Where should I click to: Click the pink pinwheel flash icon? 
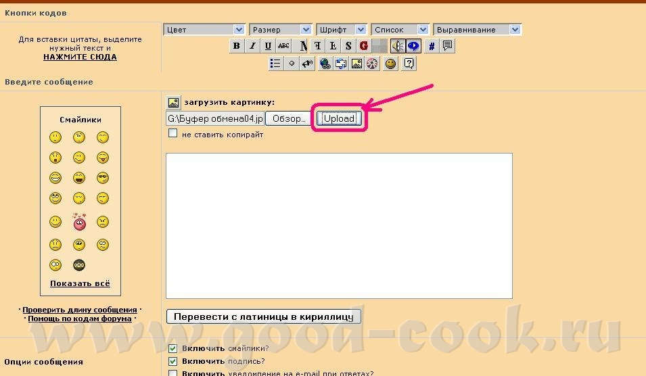372,64
